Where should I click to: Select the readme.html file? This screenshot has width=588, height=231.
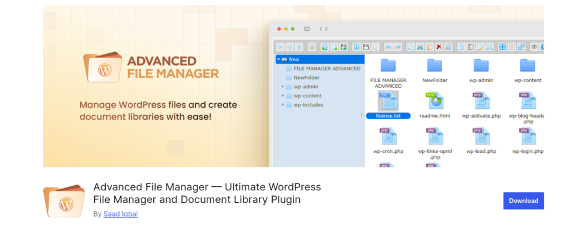point(435,105)
